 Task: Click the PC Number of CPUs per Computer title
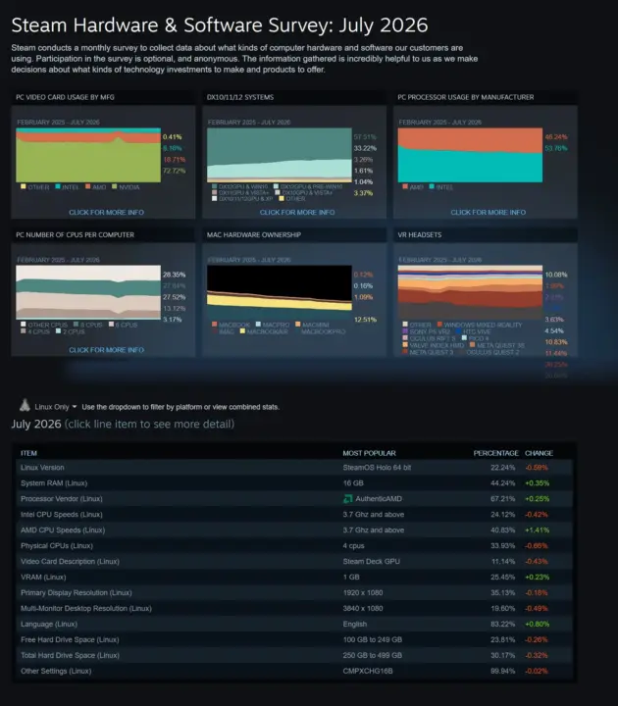point(75,234)
